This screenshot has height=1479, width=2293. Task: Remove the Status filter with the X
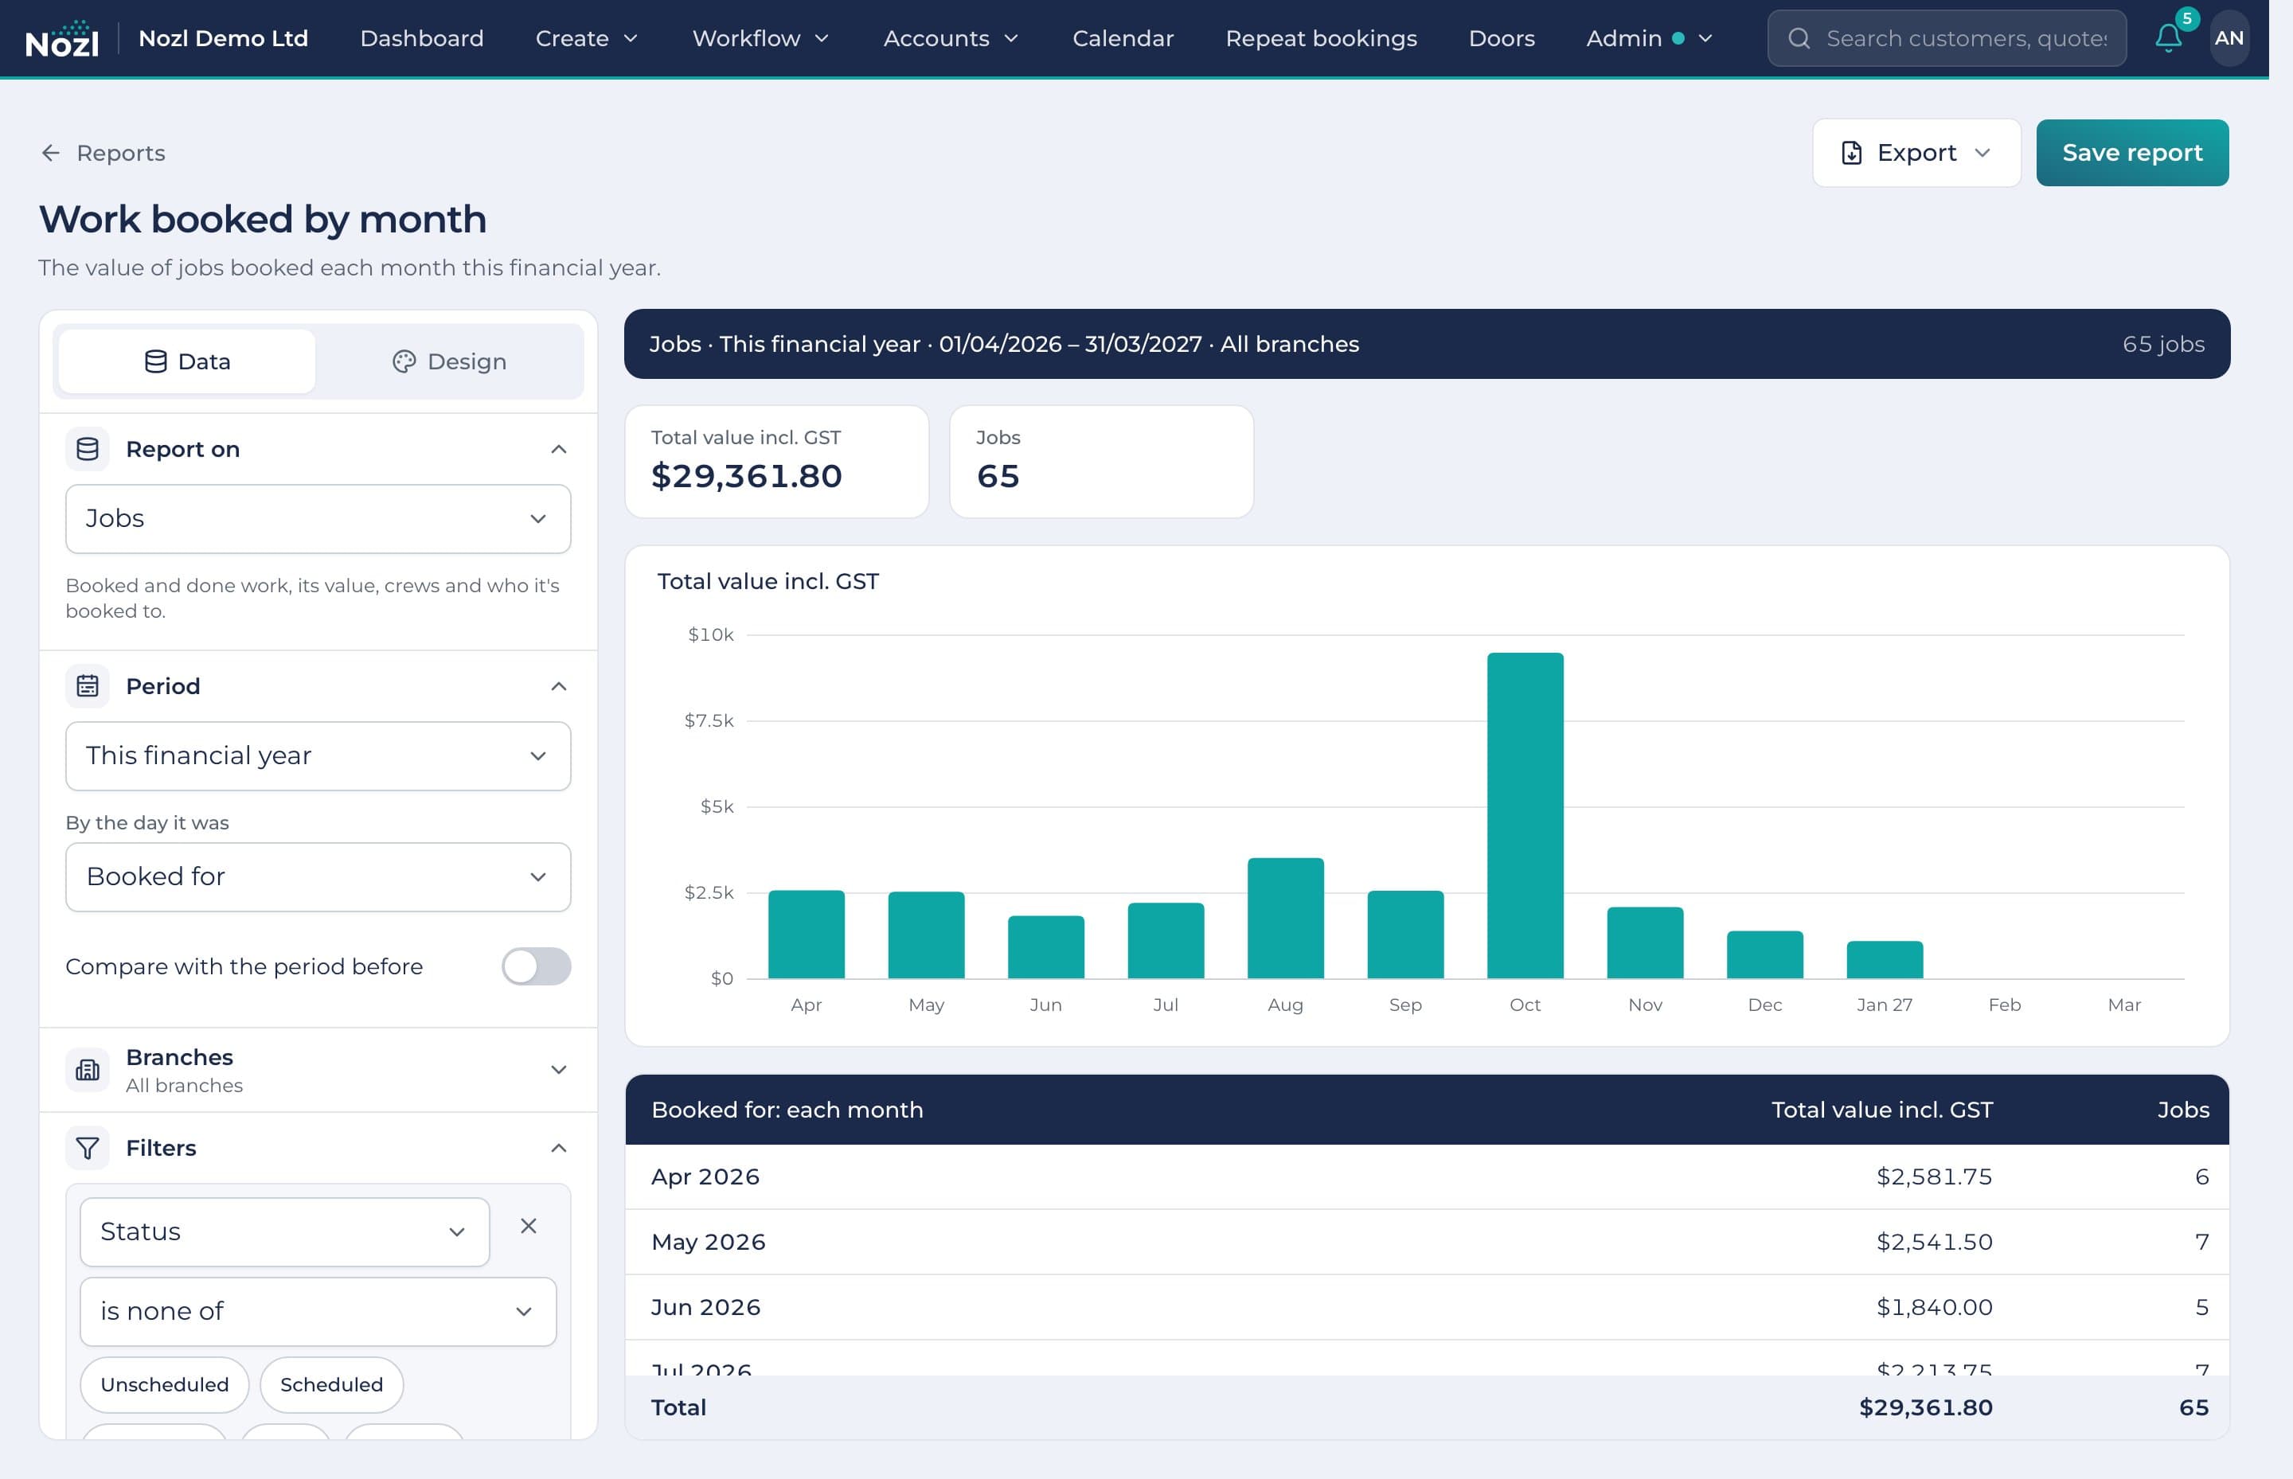[529, 1225]
